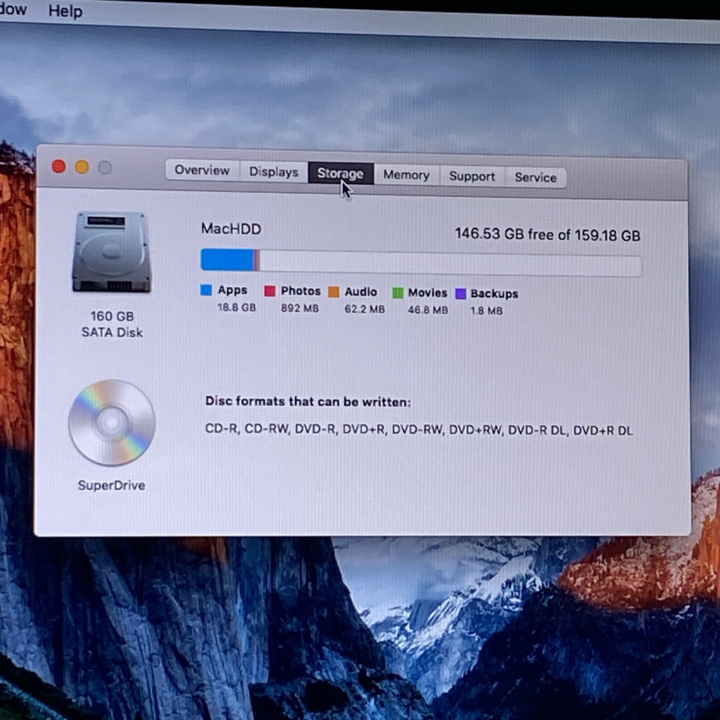Click the MacHDD volume name
720x720 pixels.
[231, 229]
